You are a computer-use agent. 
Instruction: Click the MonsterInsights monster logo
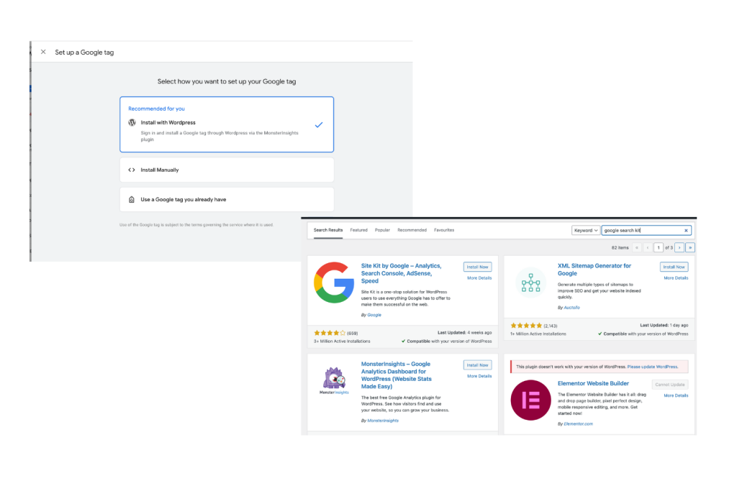point(334,380)
